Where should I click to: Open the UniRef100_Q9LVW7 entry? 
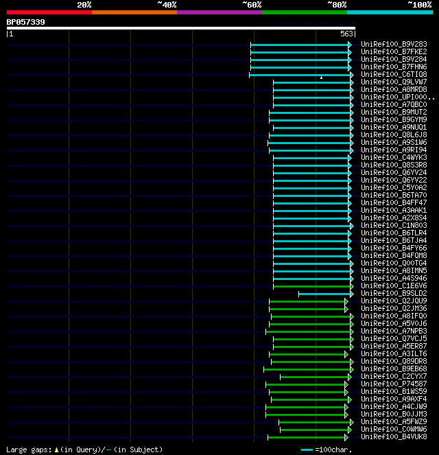click(x=394, y=82)
